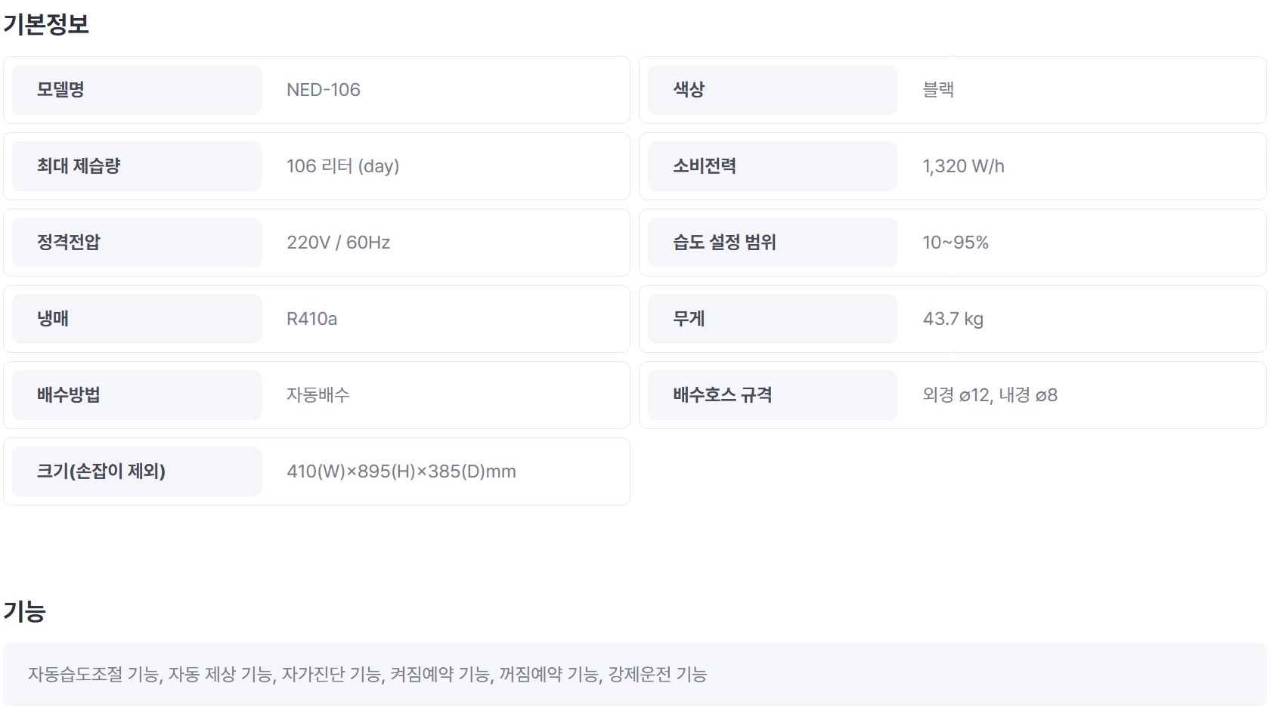Click the 배수호스 규격 label
1270x711 pixels.
coord(722,395)
